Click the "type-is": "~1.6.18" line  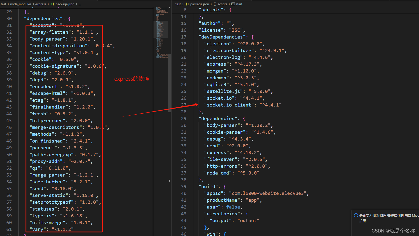pyautogui.click(x=58, y=216)
